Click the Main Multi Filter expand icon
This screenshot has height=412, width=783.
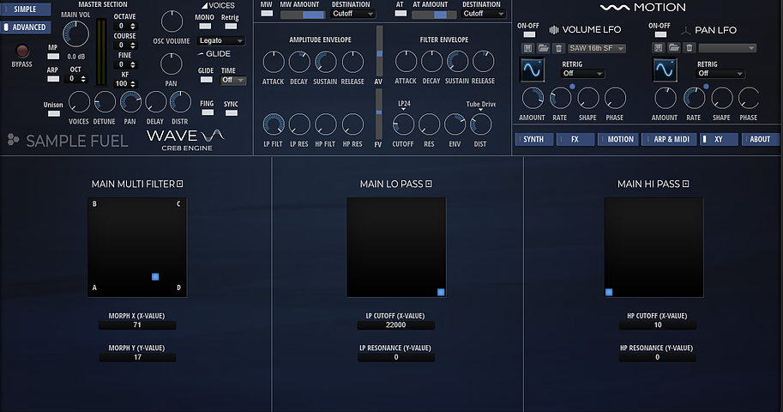(180, 184)
